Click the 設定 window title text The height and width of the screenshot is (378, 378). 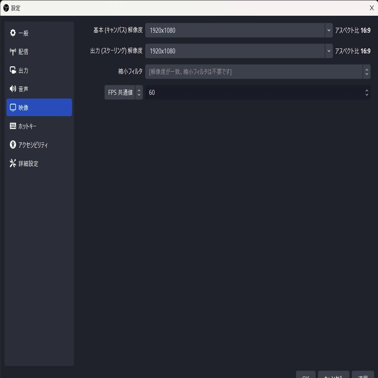16,8
